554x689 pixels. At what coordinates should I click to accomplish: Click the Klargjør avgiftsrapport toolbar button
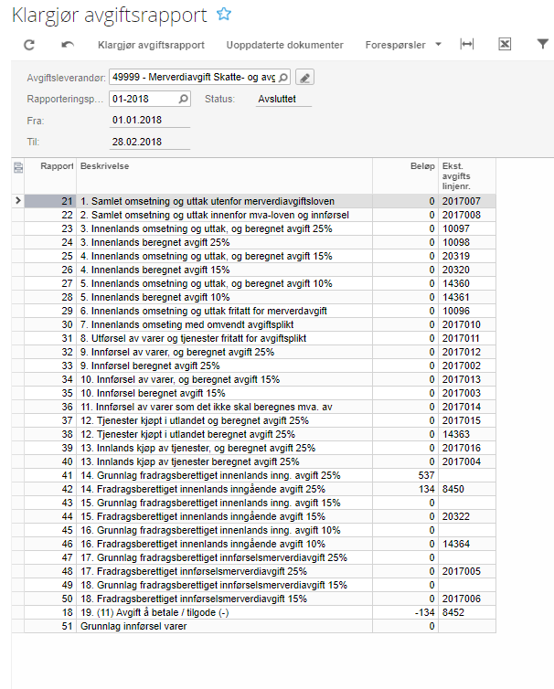(x=151, y=45)
